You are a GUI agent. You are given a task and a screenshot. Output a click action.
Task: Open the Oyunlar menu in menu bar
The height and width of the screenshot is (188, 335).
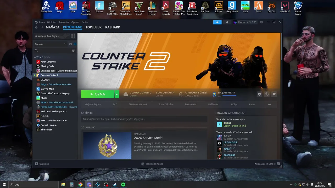point(75,22)
